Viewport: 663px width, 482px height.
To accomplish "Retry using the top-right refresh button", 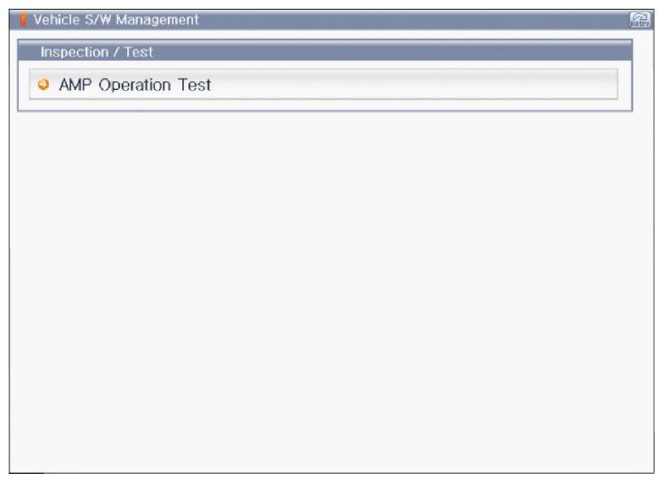I will [x=640, y=20].
